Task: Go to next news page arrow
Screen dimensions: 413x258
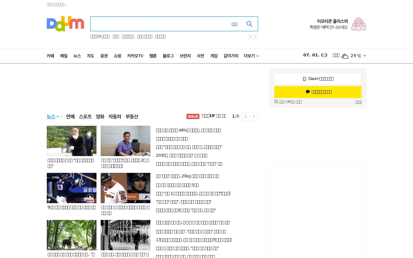Action: pos(254,116)
